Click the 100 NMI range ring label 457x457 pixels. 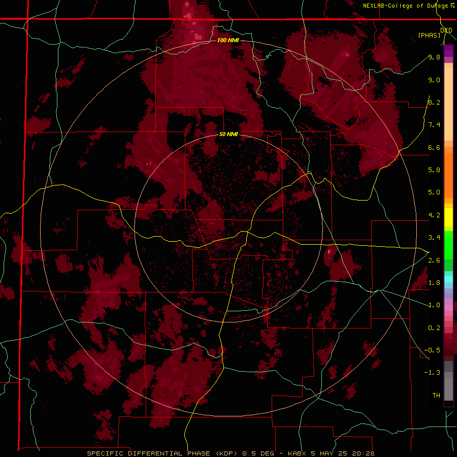coord(228,40)
